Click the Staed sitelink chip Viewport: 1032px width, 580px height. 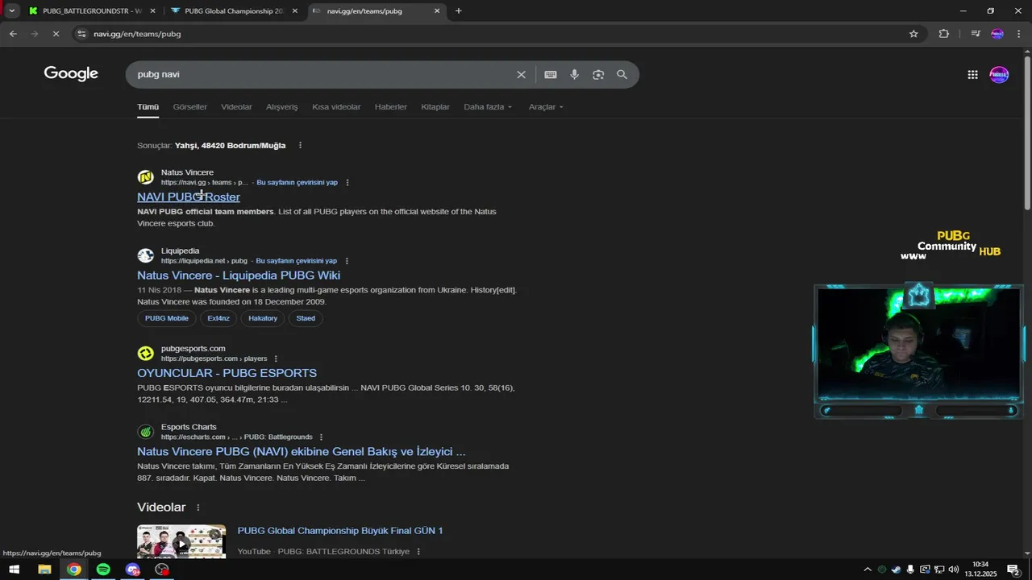[306, 318]
